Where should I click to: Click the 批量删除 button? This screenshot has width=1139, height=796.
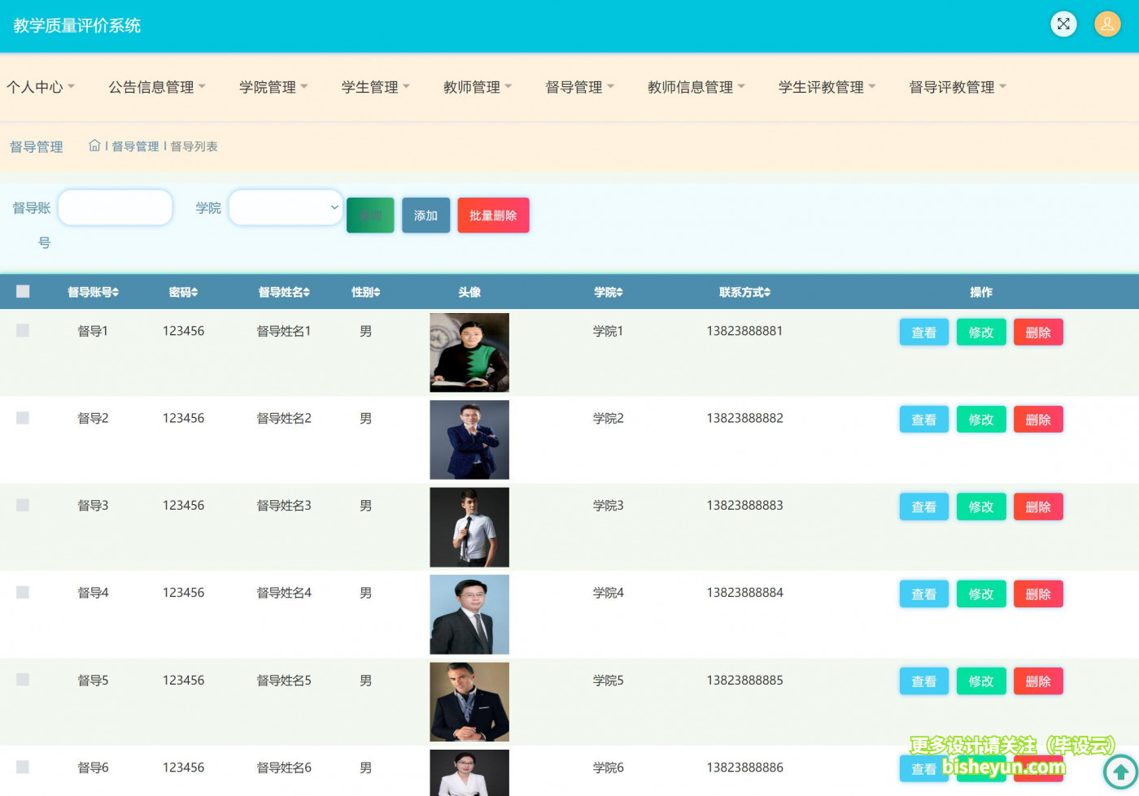click(x=493, y=215)
